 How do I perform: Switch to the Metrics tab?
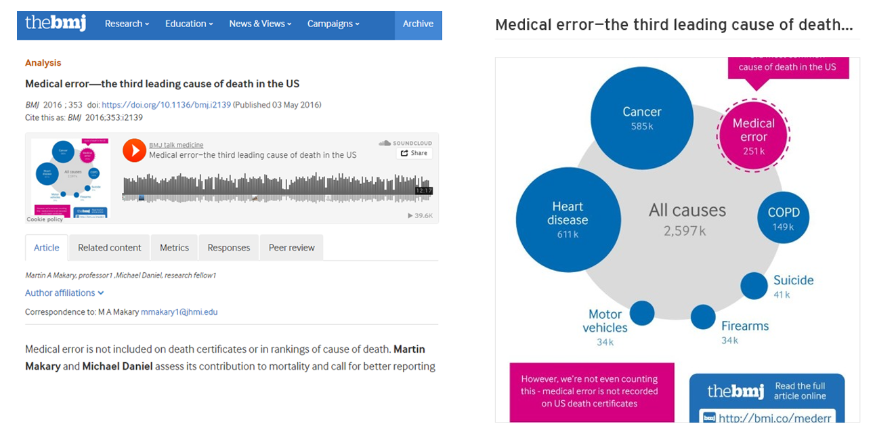click(x=174, y=248)
